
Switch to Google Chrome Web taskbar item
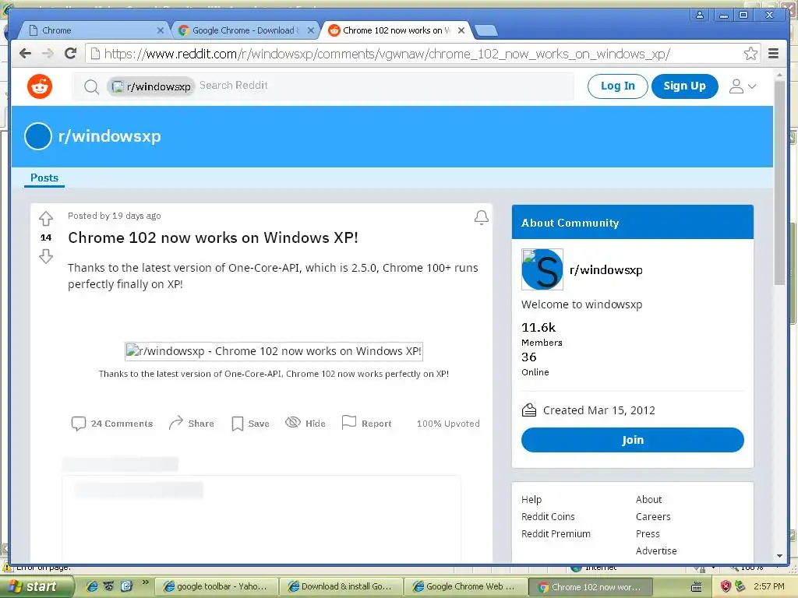click(x=465, y=586)
